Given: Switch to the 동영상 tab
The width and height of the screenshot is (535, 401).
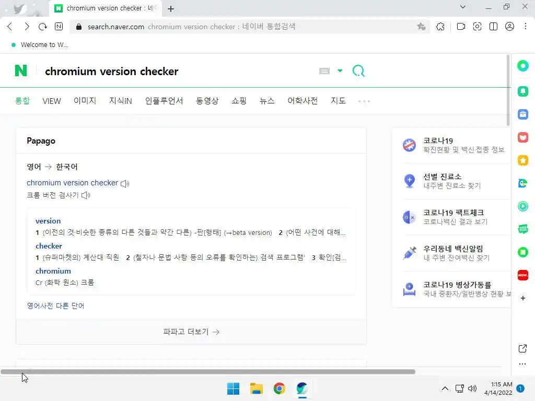Looking at the screenshot, I should (x=207, y=101).
